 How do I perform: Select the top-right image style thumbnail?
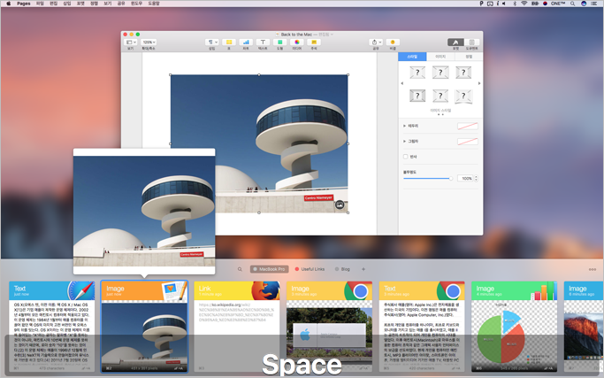463,73
